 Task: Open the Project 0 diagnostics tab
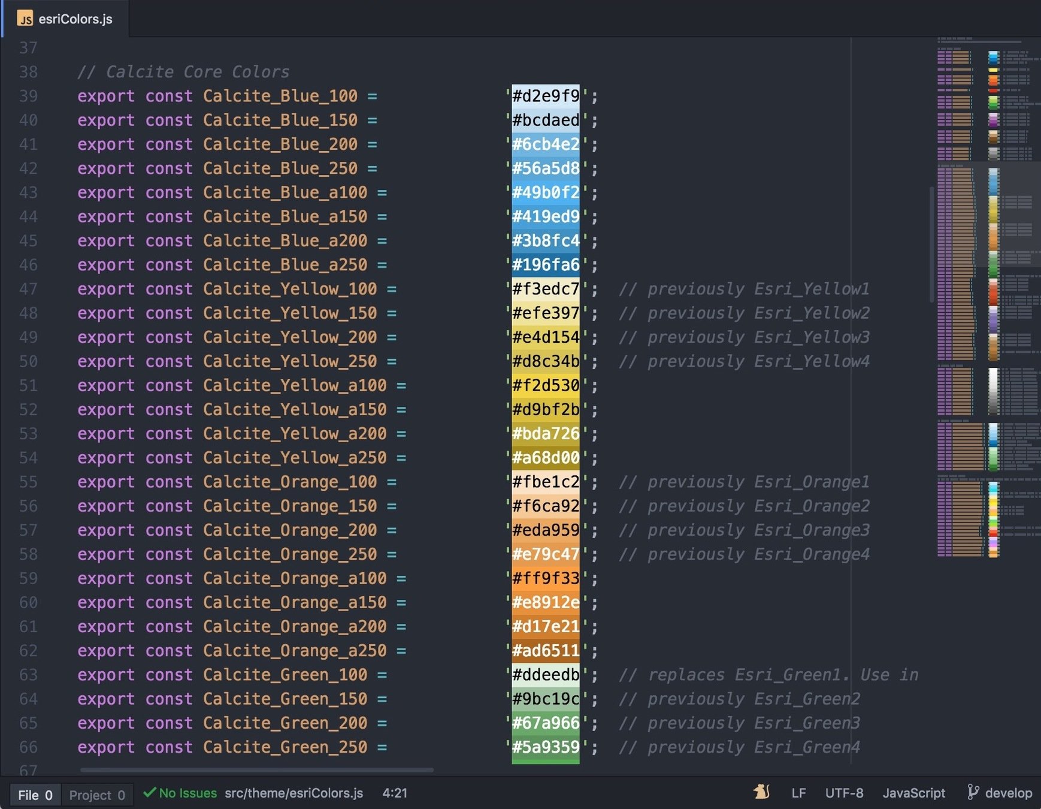[x=97, y=795]
